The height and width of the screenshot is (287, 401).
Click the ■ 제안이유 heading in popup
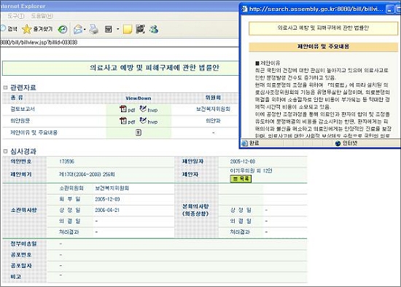[268, 63]
